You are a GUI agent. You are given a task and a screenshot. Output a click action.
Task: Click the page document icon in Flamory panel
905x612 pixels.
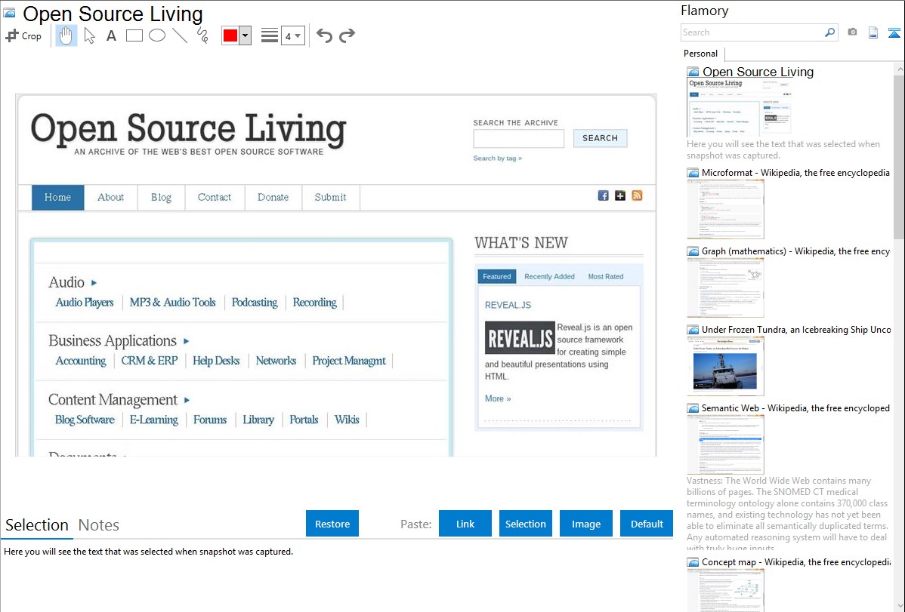tap(873, 32)
